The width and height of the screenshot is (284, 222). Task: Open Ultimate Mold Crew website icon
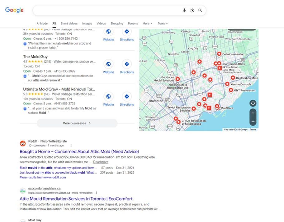[x=108, y=96]
